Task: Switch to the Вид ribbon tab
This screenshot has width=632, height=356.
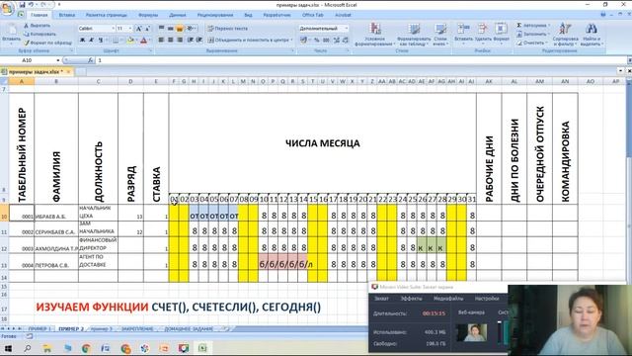Action: [x=248, y=15]
